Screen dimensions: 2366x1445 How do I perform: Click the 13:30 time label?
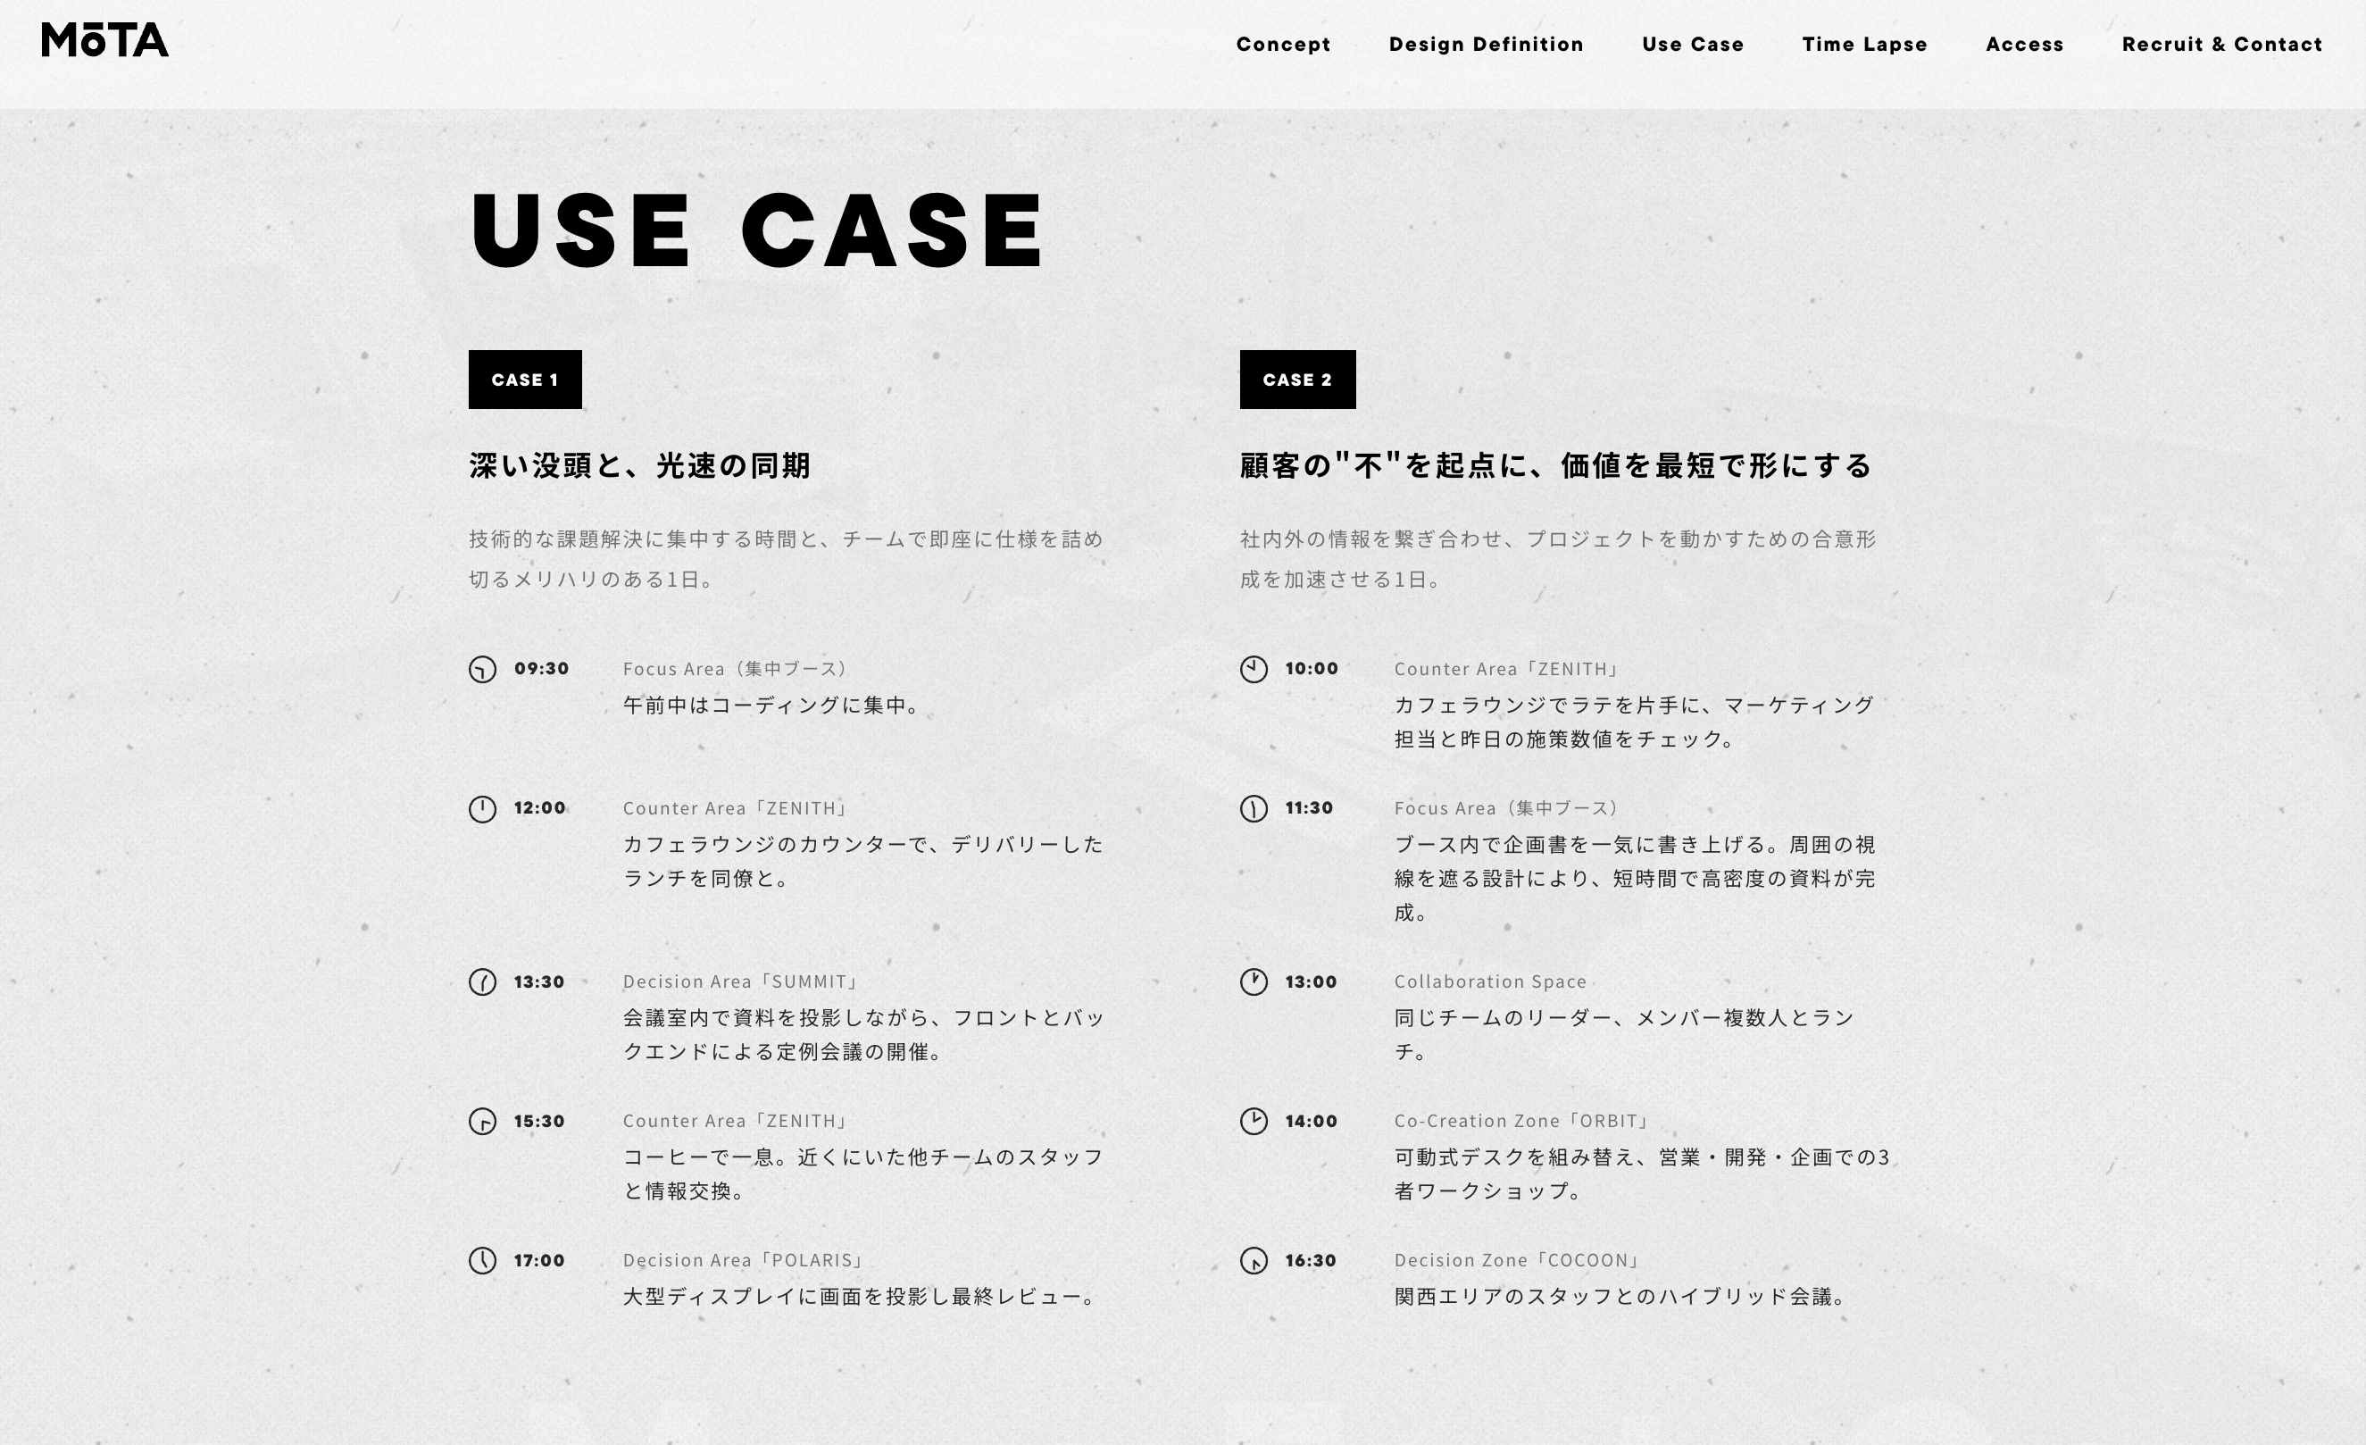[x=538, y=981]
